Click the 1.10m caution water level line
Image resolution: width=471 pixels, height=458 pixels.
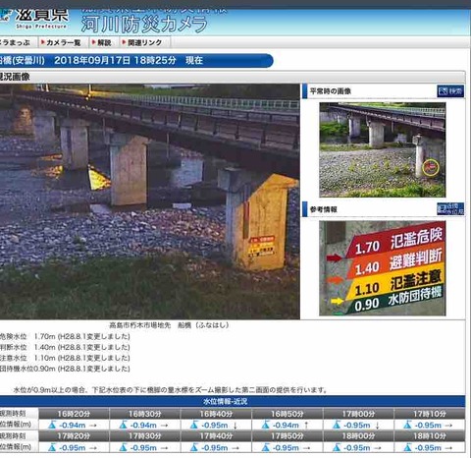65,358
